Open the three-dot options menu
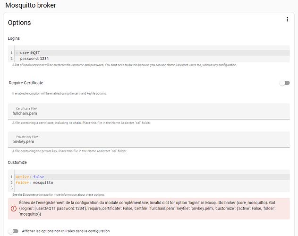Image resolution: width=298 pixels, height=236 pixels. (x=287, y=19)
